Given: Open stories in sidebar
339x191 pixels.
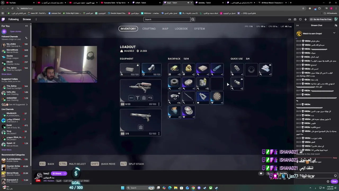Looking at the screenshot, I should point(15,32).
